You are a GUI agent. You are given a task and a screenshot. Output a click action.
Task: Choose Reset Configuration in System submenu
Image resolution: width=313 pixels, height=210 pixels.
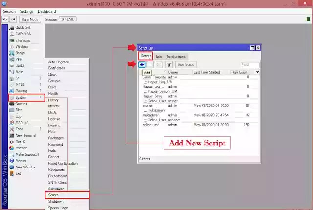pyautogui.click(x=63, y=164)
